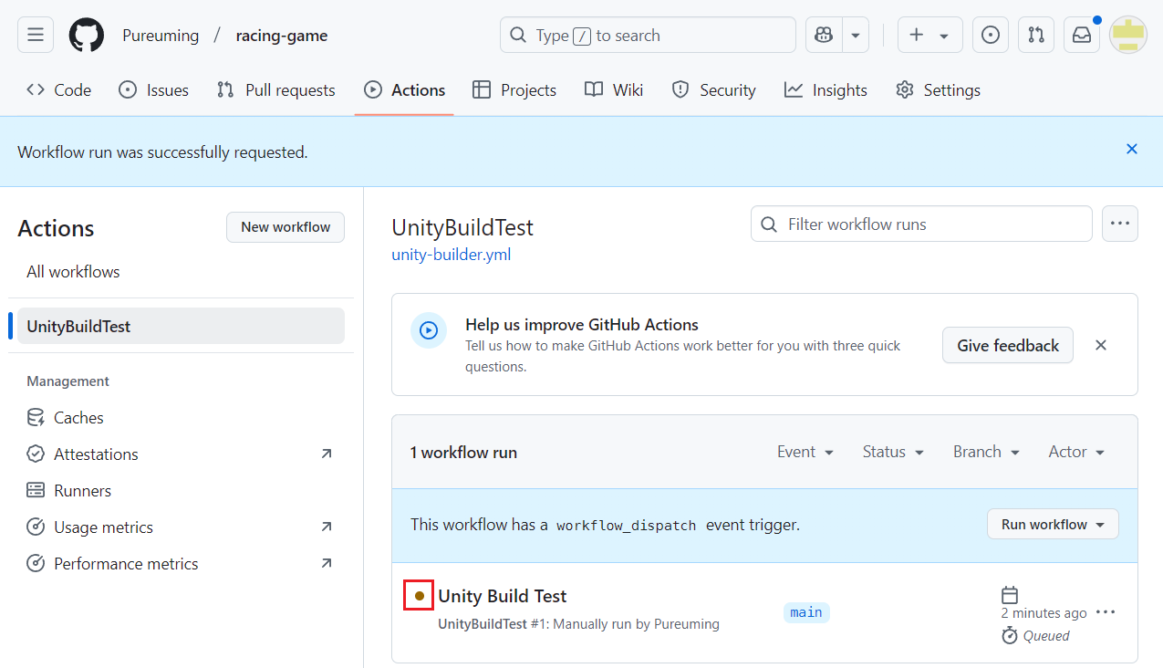Screen dimensions: 1163x668
Task: Click the queued status dot icon
Action: (x=419, y=596)
